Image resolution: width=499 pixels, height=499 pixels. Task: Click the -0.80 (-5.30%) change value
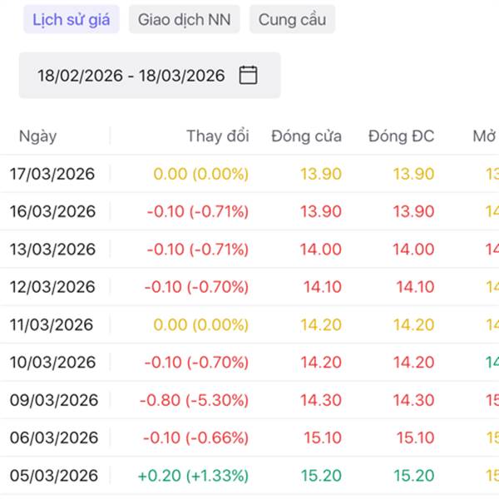tap(194, 400)
